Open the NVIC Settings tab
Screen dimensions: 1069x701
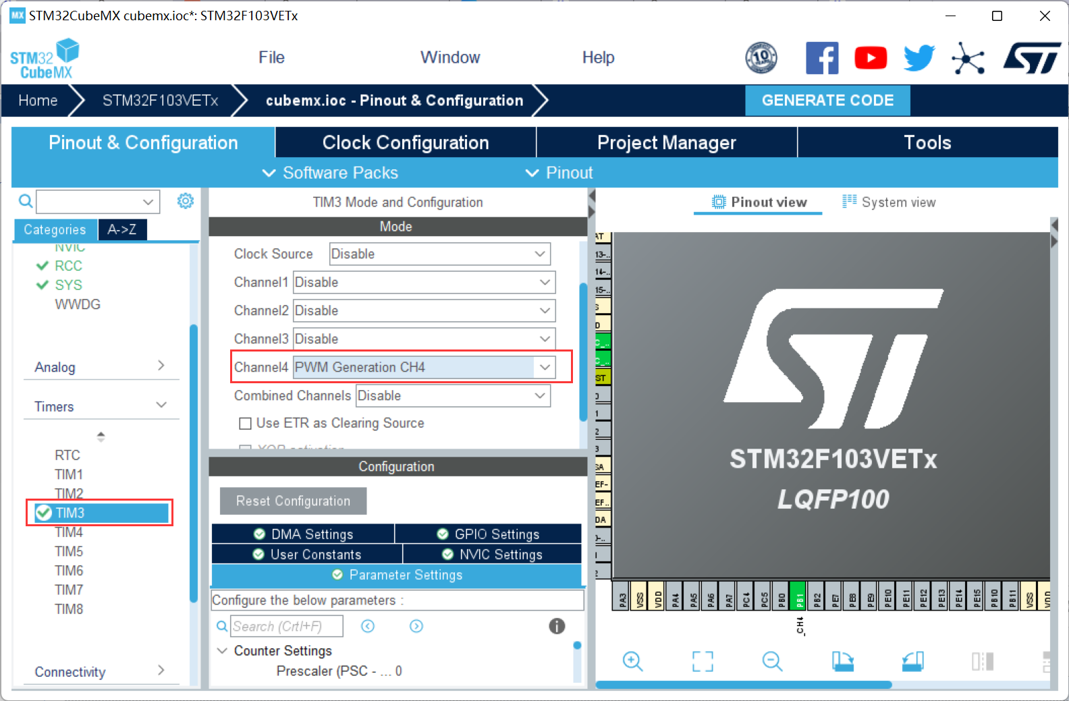[493, 554]
